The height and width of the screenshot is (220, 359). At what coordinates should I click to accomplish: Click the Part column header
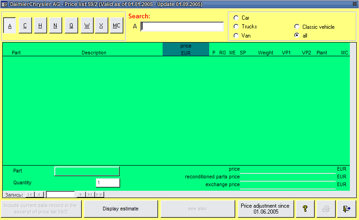click(16, 53)
